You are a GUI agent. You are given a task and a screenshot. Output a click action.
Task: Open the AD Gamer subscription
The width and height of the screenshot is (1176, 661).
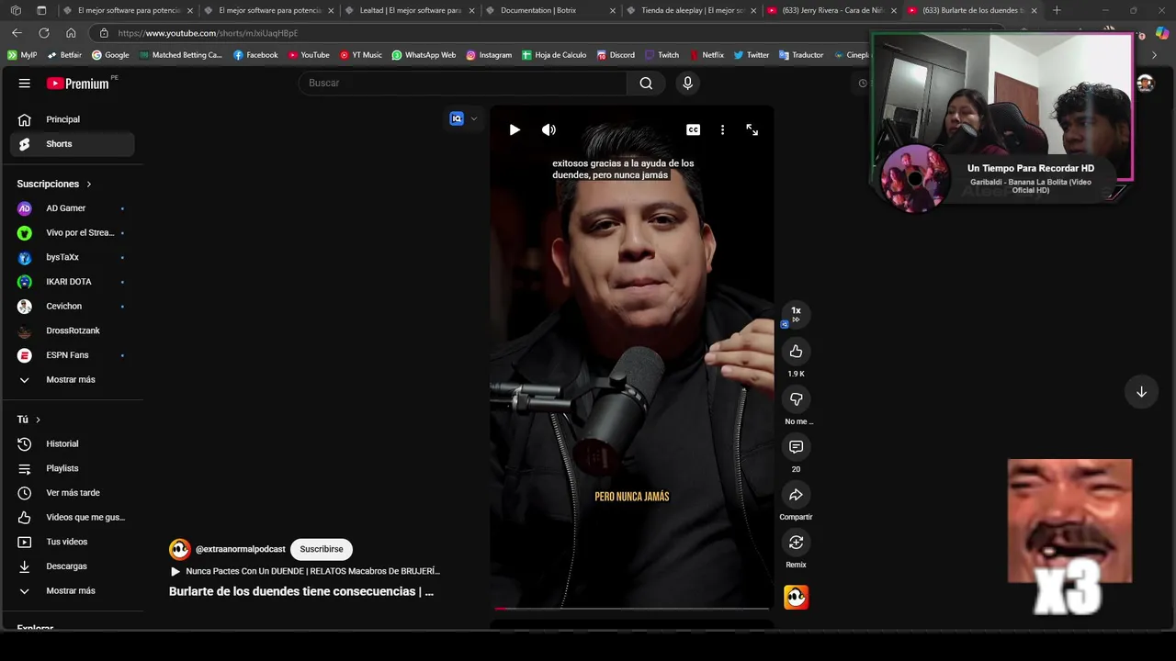(72, 208)
